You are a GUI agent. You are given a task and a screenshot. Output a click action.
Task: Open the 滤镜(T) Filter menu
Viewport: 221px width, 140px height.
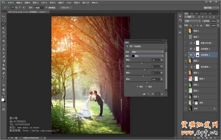[61, 2]
